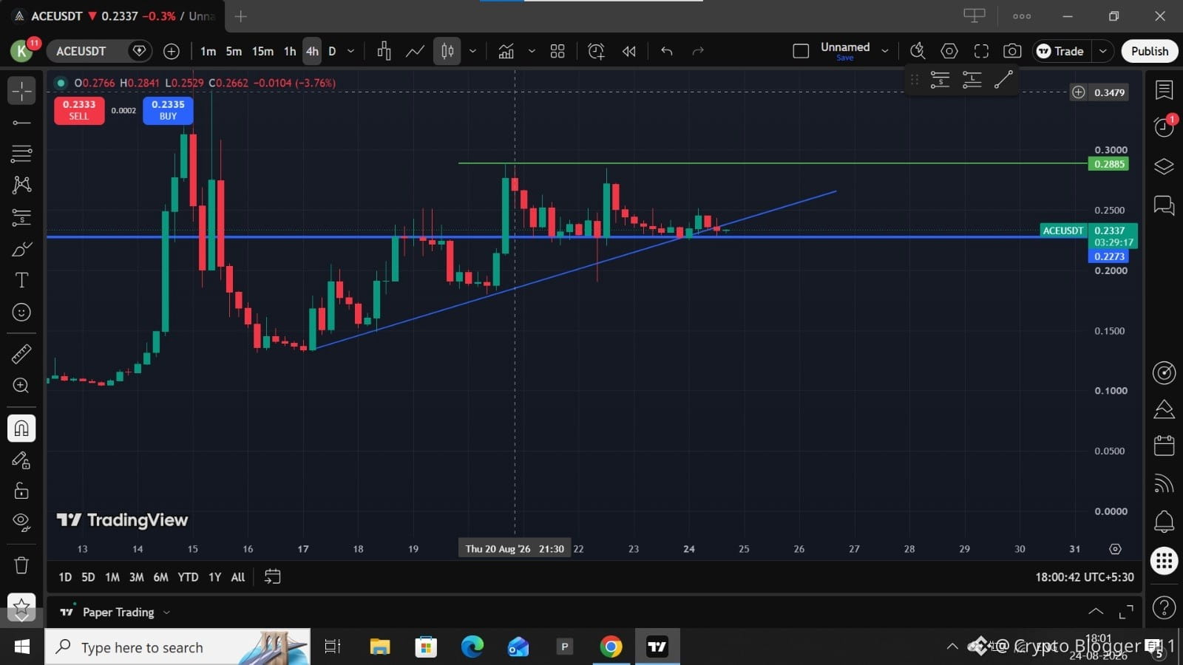Viewport: 1183px width, 665px height.
Task: Switch to the 5m timeframe
Action: 234,51
